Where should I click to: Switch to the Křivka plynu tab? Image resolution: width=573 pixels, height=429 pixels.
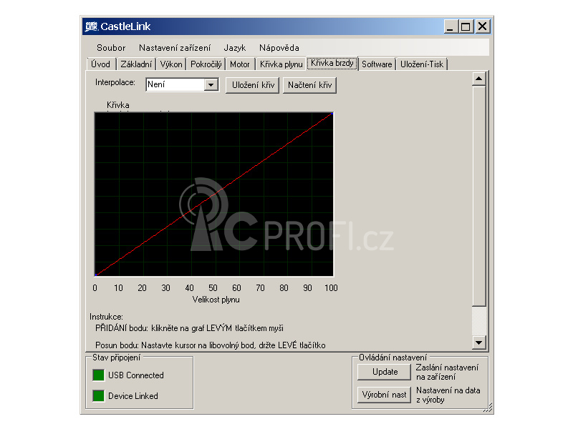(x=281, y=64)
